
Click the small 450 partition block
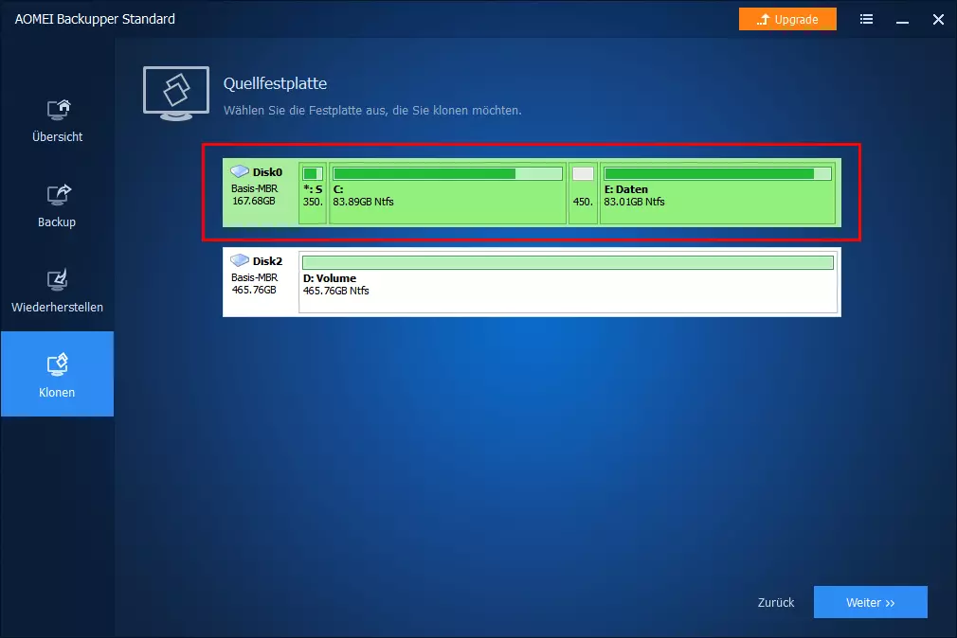(x=583, y=193)
